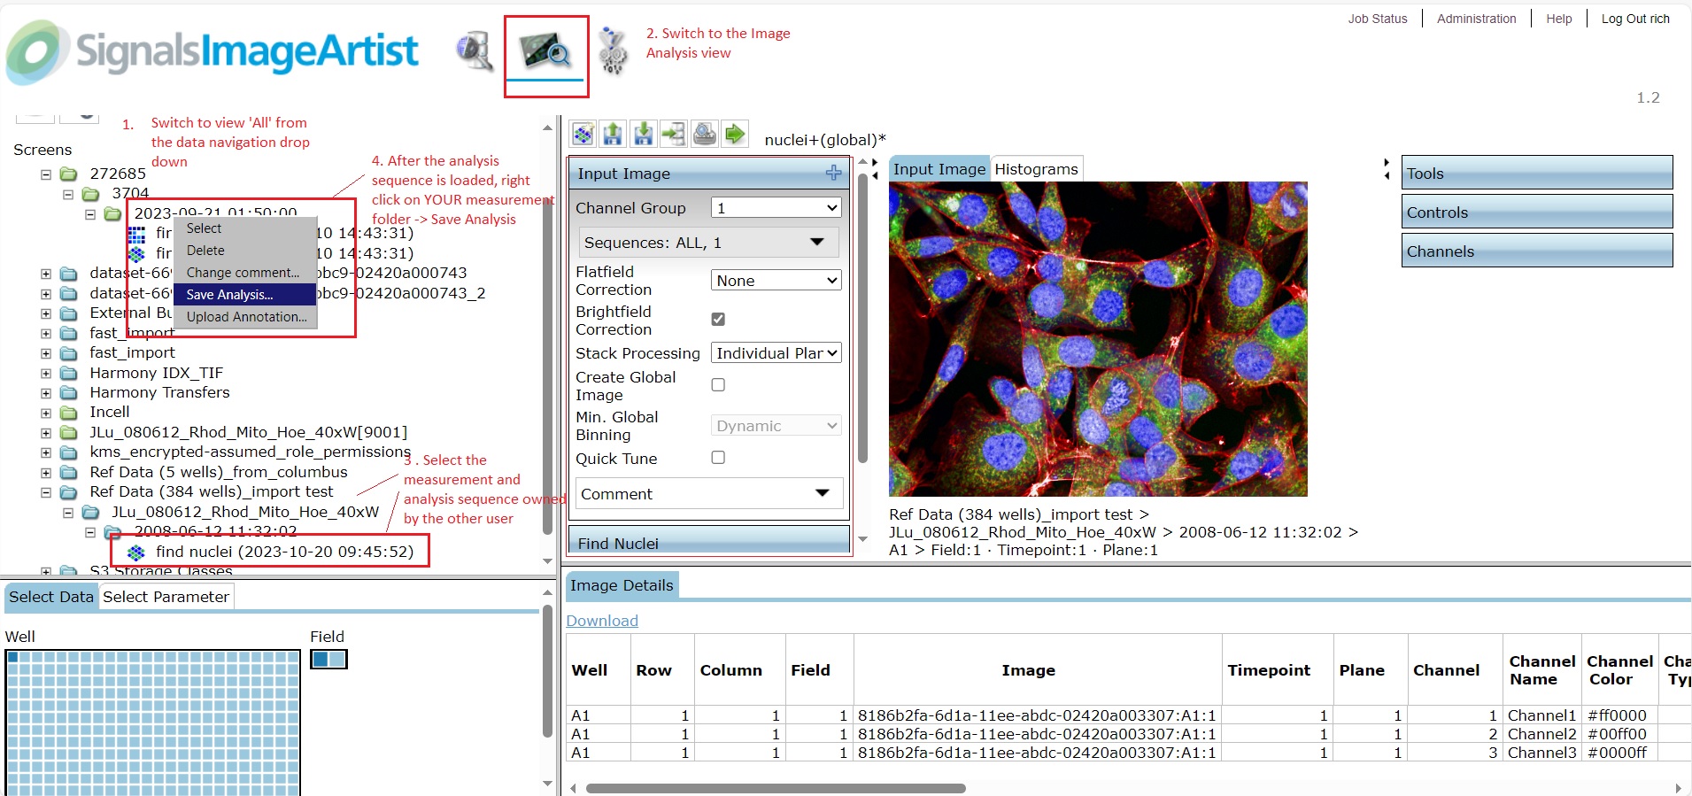Viewport: 1692px width, 796px height.
Task: Click the folder icon beside kms_encrypted-assumed_role_permissions
Action: [x=68, y=452]
